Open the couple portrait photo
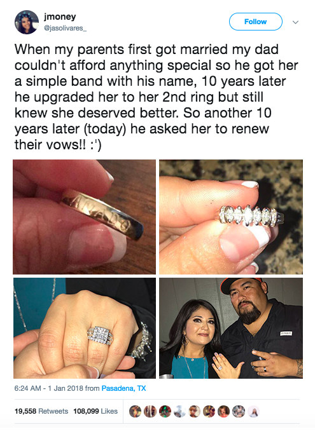The image size is (315, 434). point(231,328)
